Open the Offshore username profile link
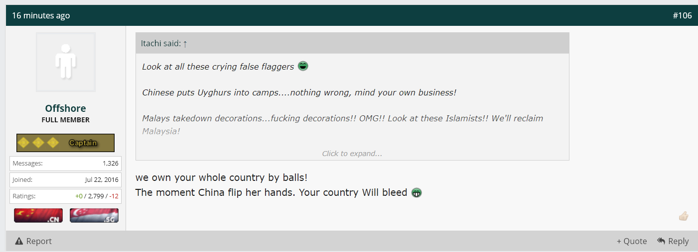 pos(65,108)
